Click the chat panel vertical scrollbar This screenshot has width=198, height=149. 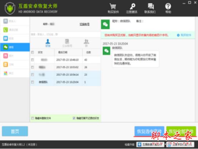coord(196,69)
